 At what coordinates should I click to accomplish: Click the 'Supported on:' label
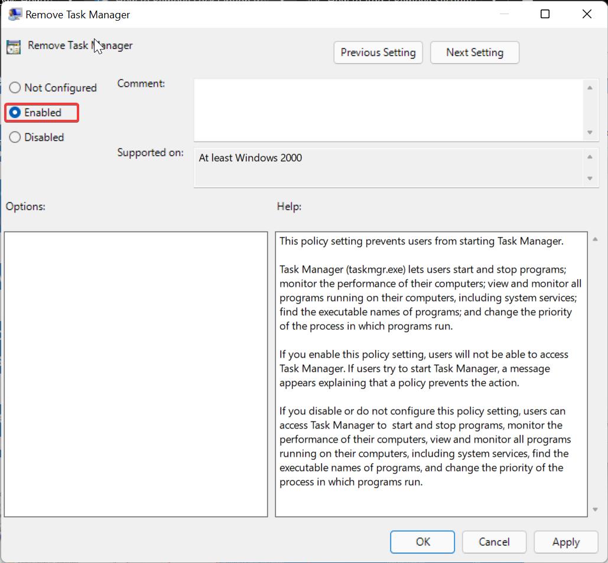click(151, 153)
